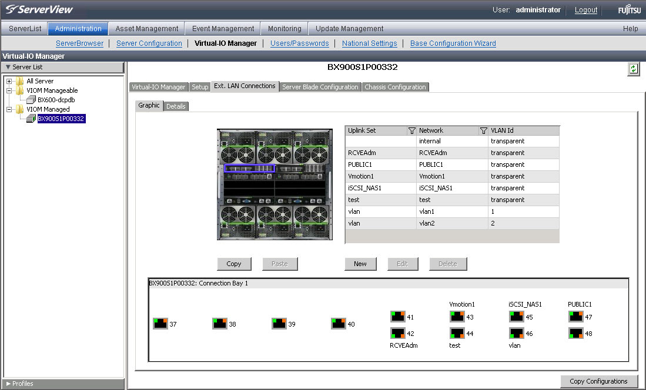Select port icon 44 above test
The height and width of the screenshot is (390, 646).
(x=457, y=333)
